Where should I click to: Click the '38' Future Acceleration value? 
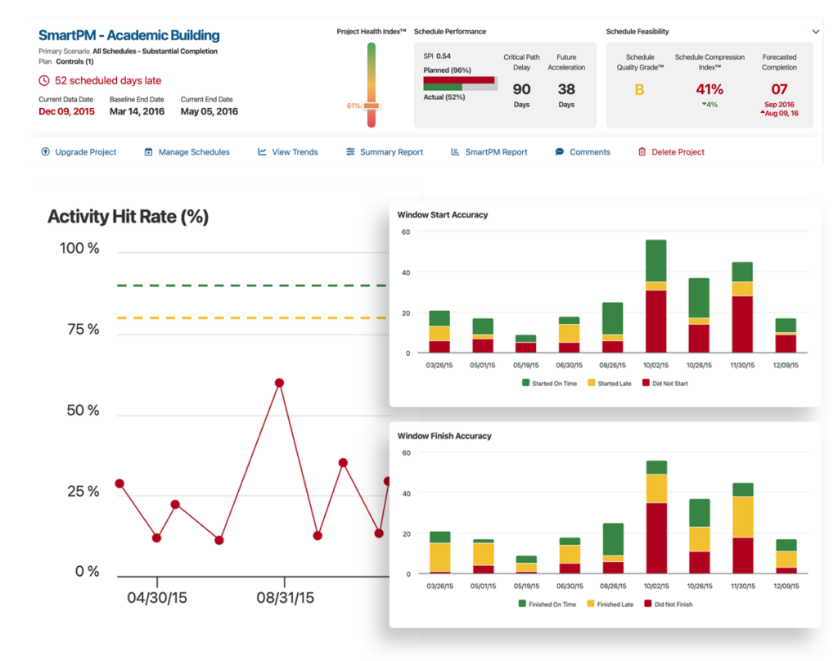coord(566,89)
